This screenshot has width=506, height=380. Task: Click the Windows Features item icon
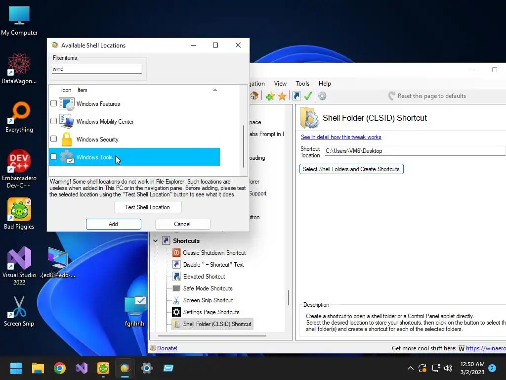pos(67,104)
